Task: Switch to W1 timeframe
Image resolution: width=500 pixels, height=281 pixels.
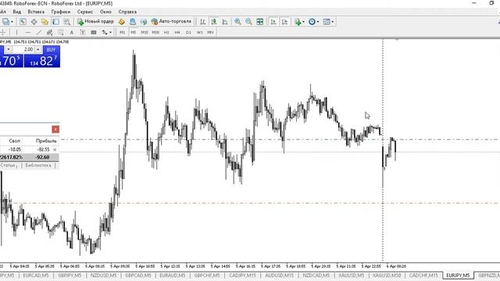Action: (x=200, y=32)
